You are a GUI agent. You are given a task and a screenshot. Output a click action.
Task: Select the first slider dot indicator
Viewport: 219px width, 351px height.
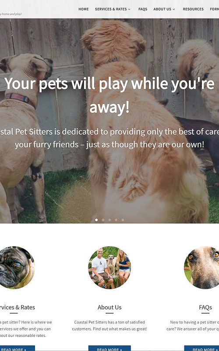pos(96,220)
